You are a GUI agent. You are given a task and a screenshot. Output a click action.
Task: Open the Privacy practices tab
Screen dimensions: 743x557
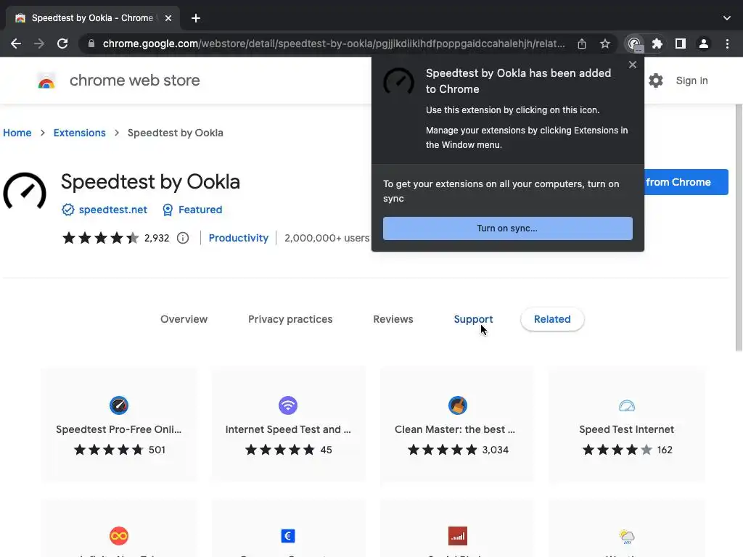pos(290,319)
